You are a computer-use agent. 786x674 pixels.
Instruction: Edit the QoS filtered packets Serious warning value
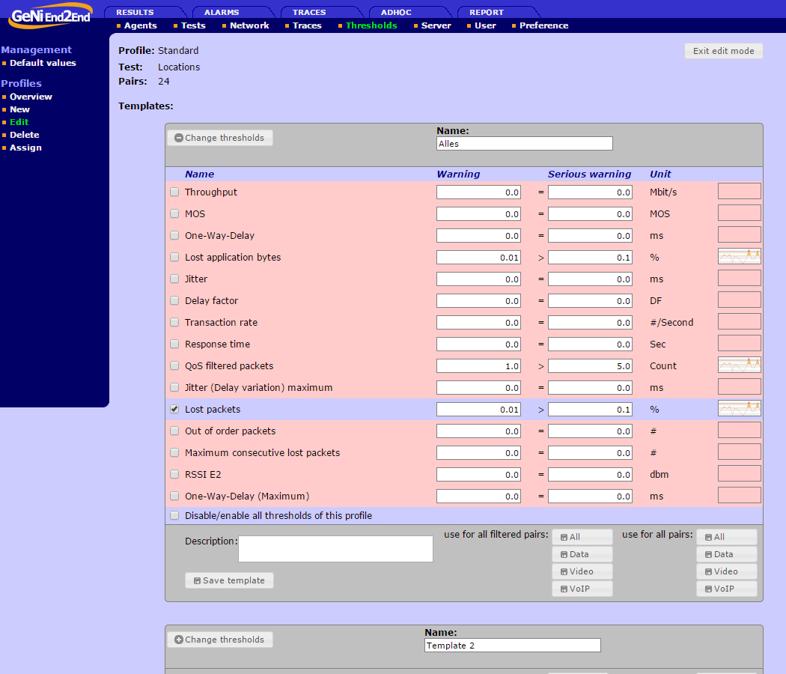coord(590,365)
